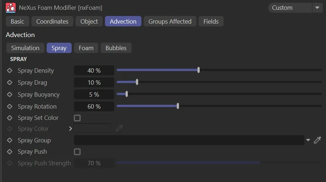Click the Spray Density slider handle

click(199, 70)
